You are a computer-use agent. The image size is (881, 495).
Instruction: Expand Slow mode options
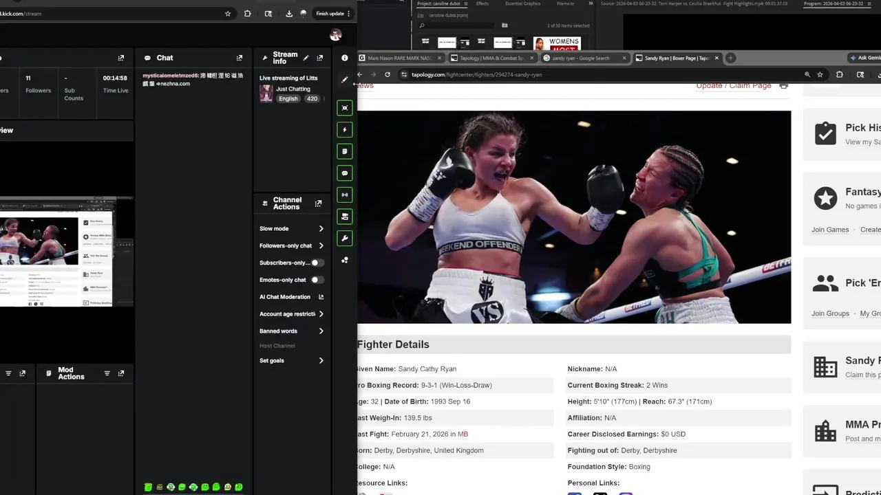click(x=321, y=228)
